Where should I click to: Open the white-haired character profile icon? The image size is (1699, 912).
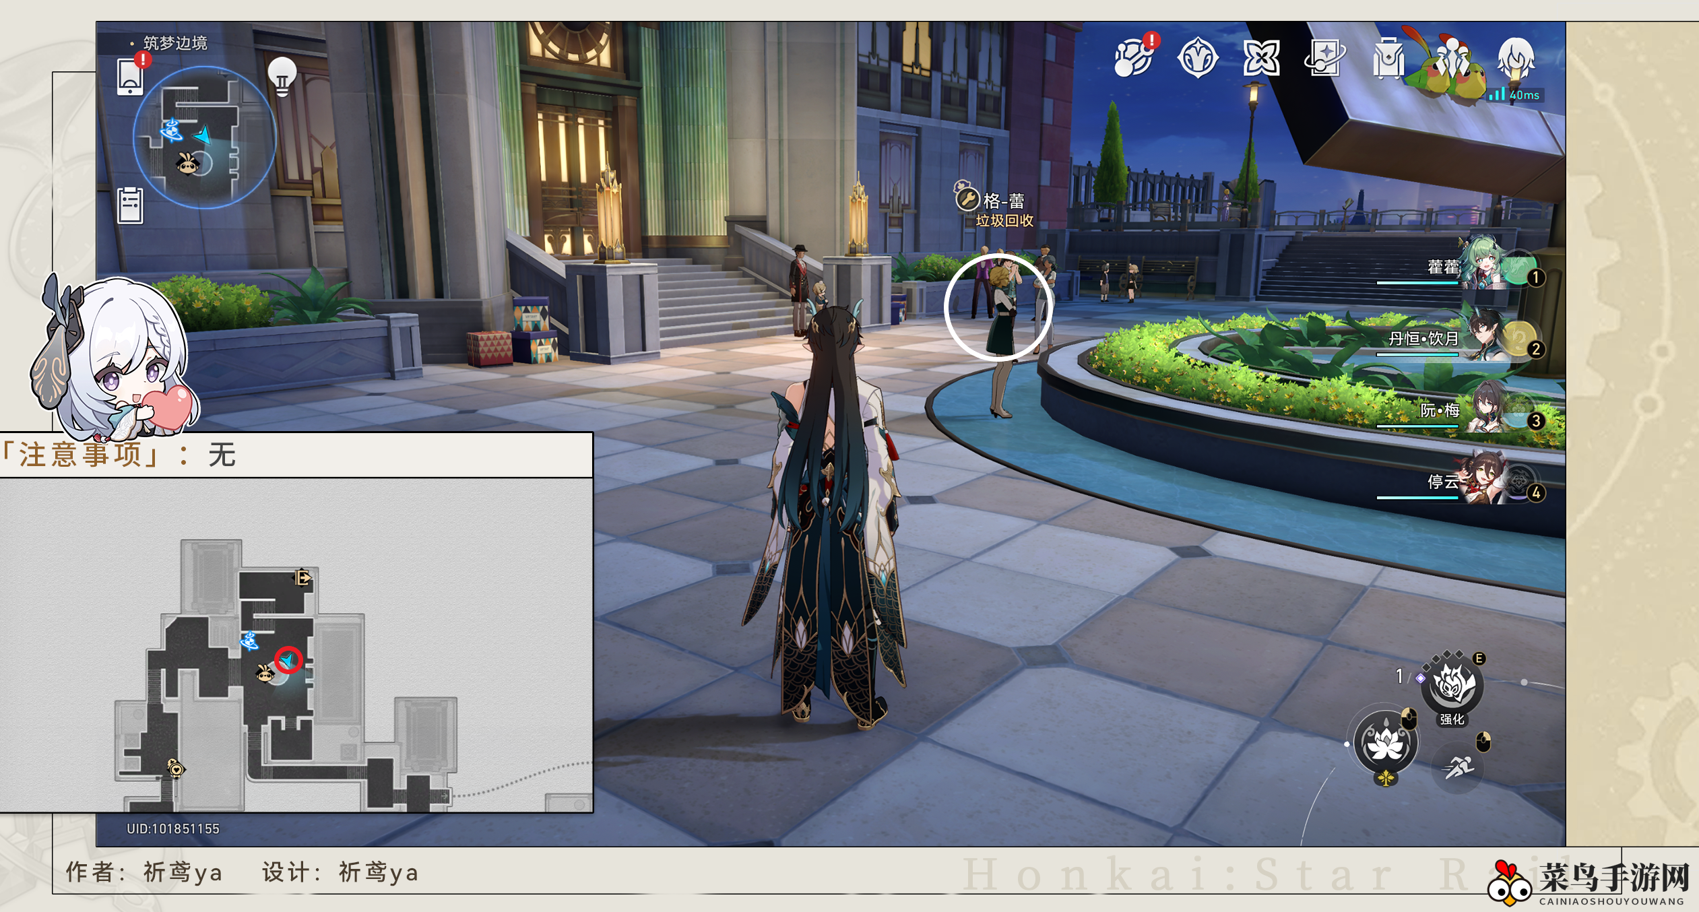(1516, 58)
